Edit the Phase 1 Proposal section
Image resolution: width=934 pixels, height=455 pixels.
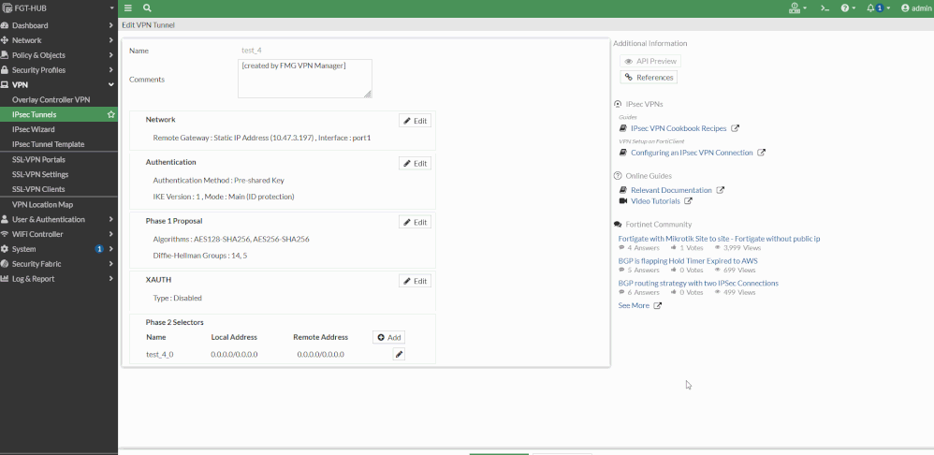click(x=416, y=222)
